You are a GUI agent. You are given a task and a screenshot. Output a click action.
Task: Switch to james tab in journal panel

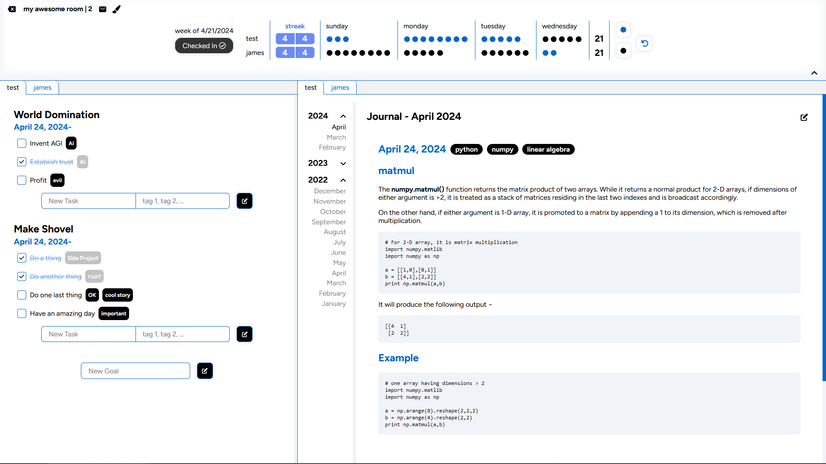340,88
